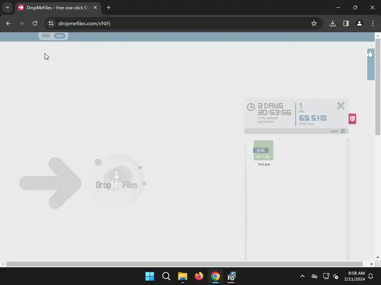Image resolution: width=381 pixels, height=285 pixels.
Task: View site information icon in address bar
Action: (x=51, y=23)
